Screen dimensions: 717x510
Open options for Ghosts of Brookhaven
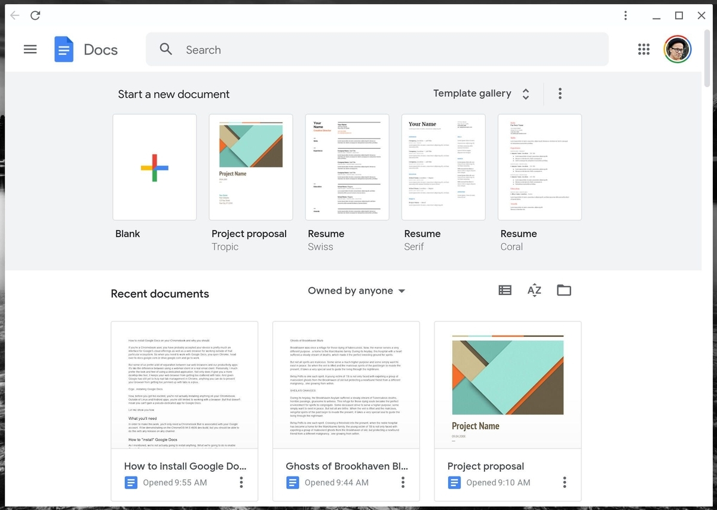(403, 482)
